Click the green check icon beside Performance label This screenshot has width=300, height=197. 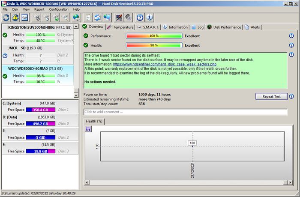coord(86,36)
